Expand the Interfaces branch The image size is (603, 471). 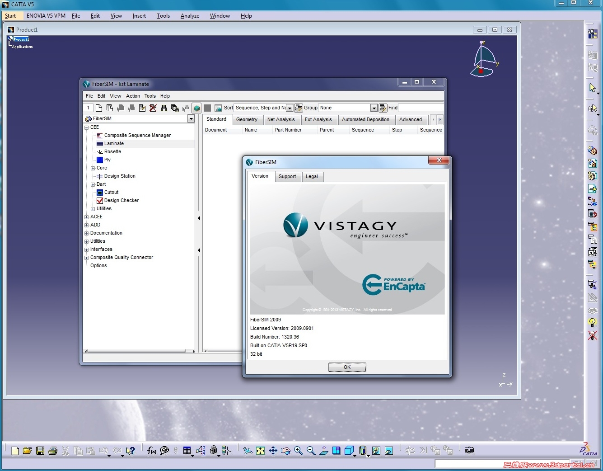(86, 249)
